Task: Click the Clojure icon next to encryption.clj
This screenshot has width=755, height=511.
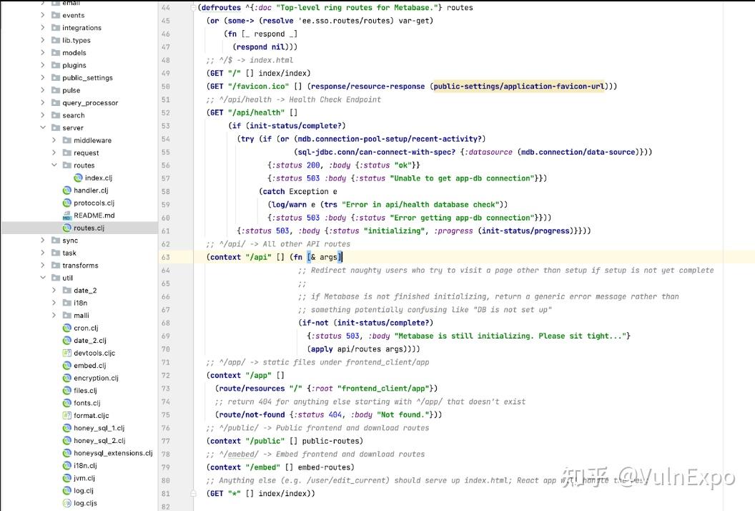Action: click(x=68, y=378)
